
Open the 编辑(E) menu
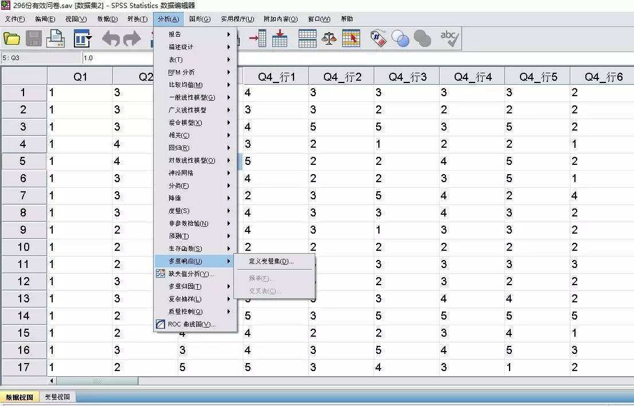tap(45, 19)
